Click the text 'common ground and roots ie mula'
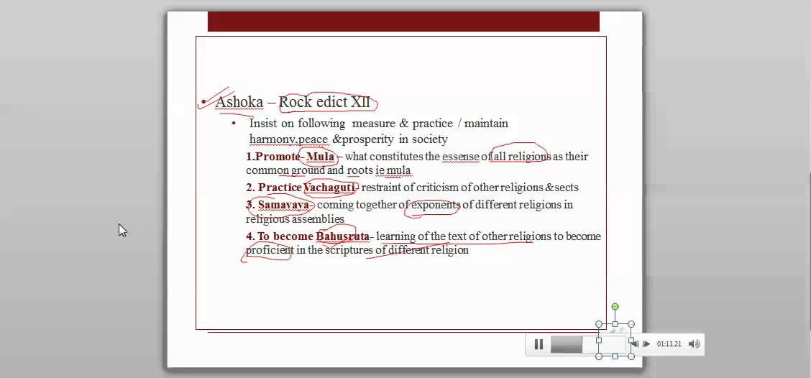The width and height of the screenshot is (811, 378). (329, 170)
